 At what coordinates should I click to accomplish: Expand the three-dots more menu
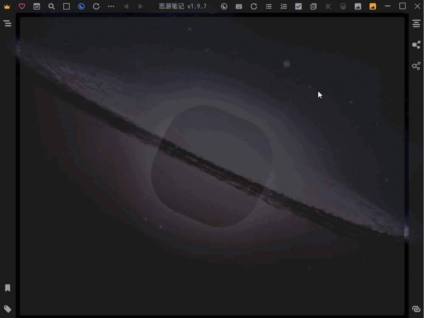click(x=111, y=6)
